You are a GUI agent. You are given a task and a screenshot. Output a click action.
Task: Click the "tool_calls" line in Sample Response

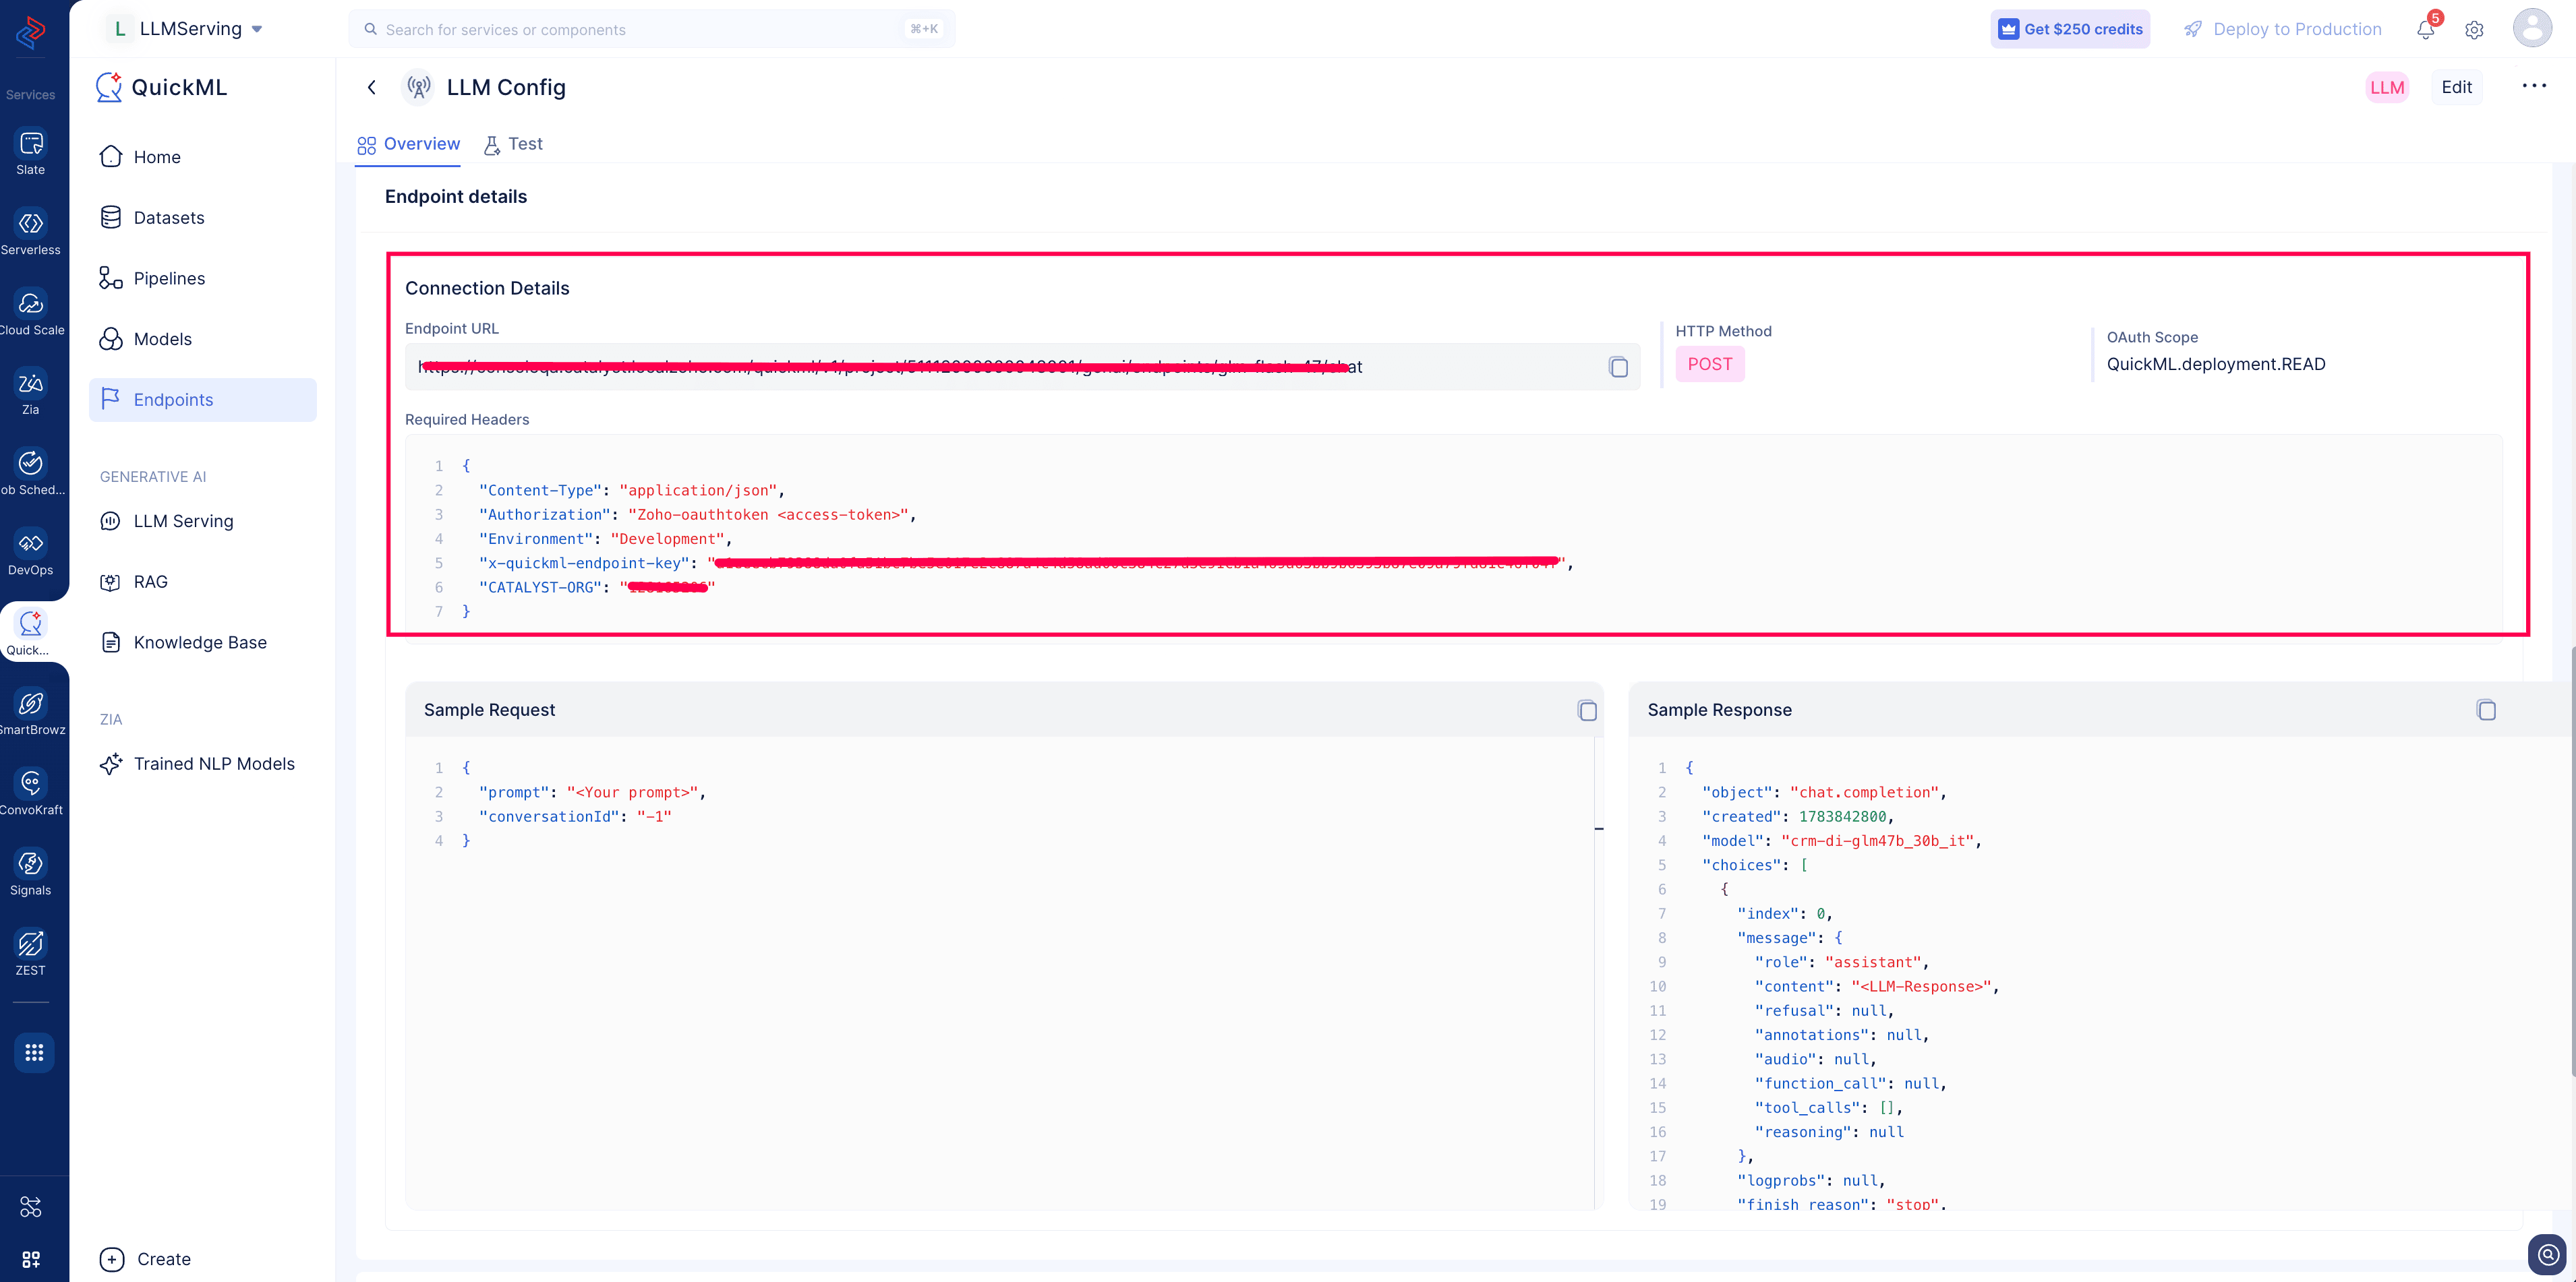click(x=1829, y=1108)
